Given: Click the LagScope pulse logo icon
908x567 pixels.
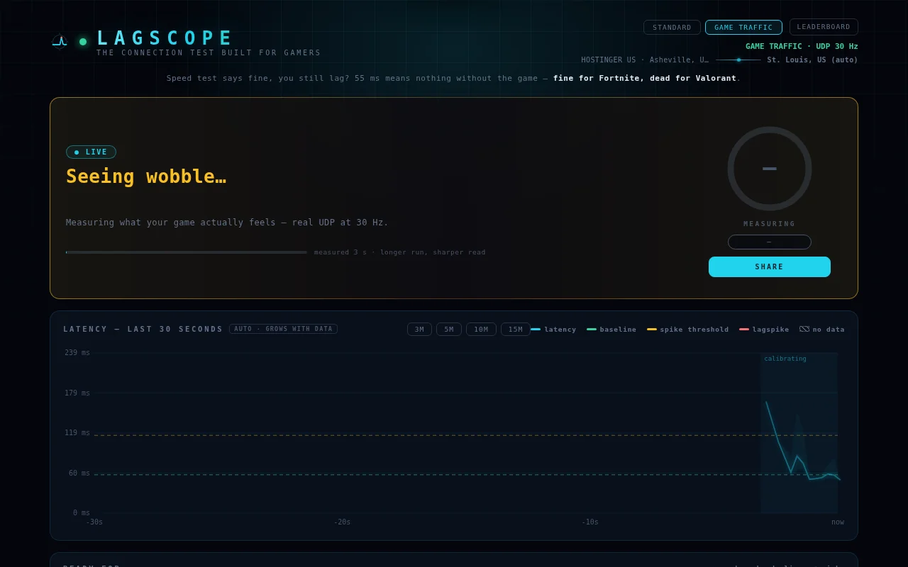Looking at the screenshot, I should [x=60, y=41].
